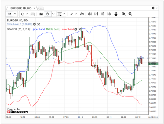164x124 pixels.
Task: Toggle the grid display button
Action: pos(60,14)
